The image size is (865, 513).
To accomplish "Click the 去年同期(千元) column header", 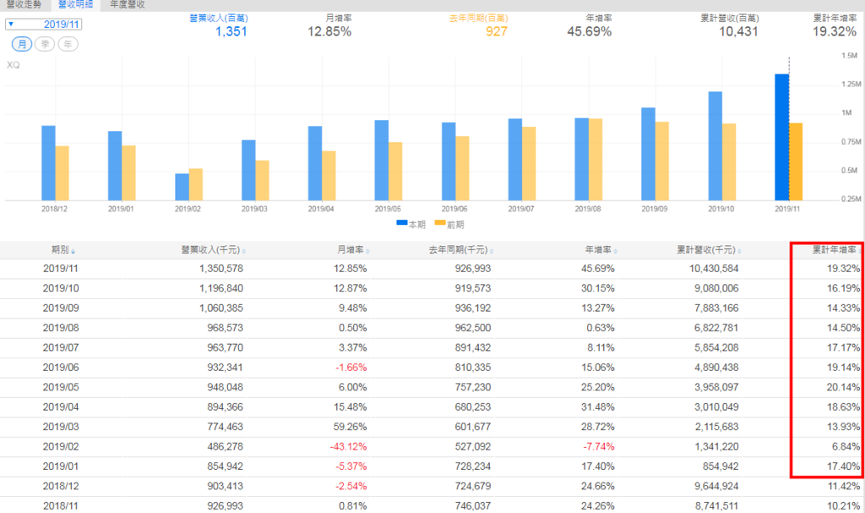I will pyautogui.click(x=459, y=250).
